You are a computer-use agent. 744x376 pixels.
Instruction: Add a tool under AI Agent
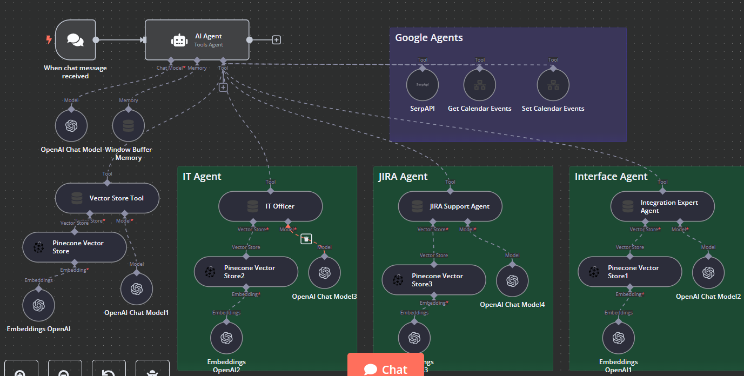(x=223, y=88)
